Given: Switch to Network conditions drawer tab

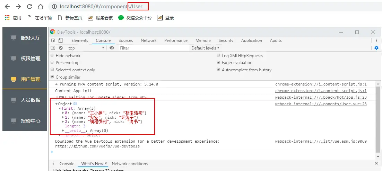Looking at the screenshot, I should (x=130, y=164).
